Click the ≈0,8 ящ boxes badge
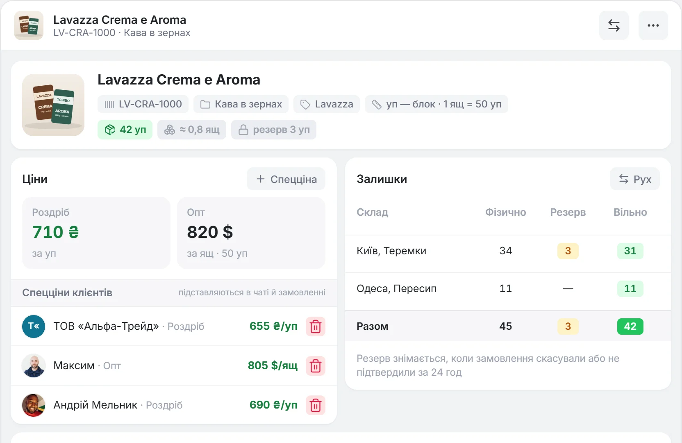The image size is (682, 443). point(192,130)
